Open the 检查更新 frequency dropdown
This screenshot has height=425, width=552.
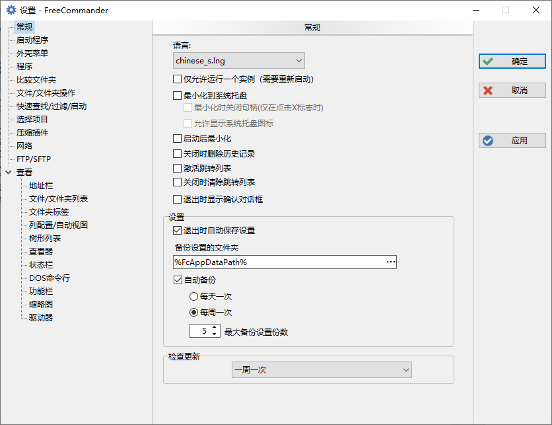point(322,369)
